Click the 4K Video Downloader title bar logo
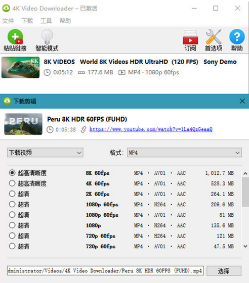The image size is (249, 283). pos(6,8)
